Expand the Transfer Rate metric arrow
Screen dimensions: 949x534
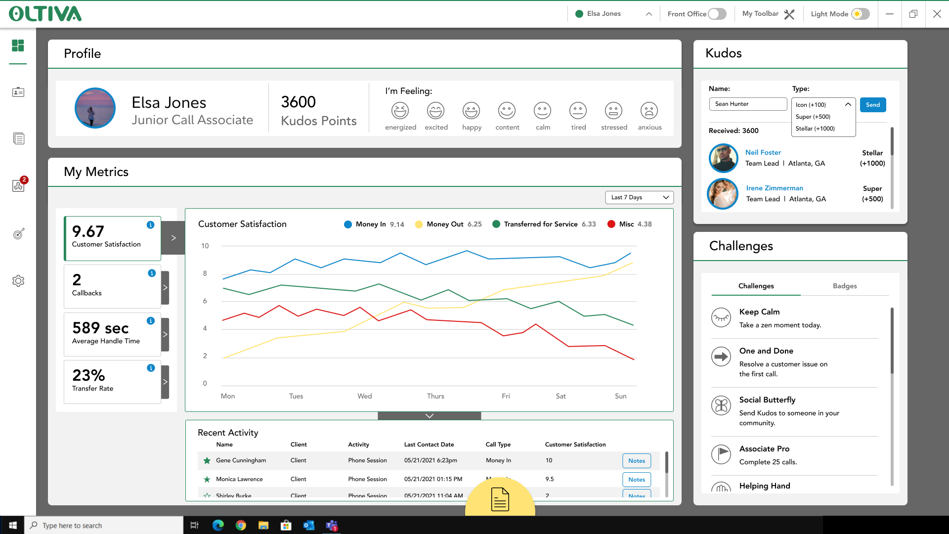coord(165,382)
